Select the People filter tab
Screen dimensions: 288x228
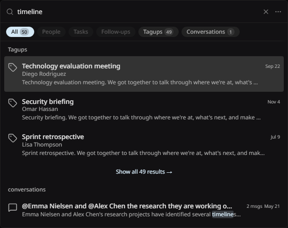51,32
